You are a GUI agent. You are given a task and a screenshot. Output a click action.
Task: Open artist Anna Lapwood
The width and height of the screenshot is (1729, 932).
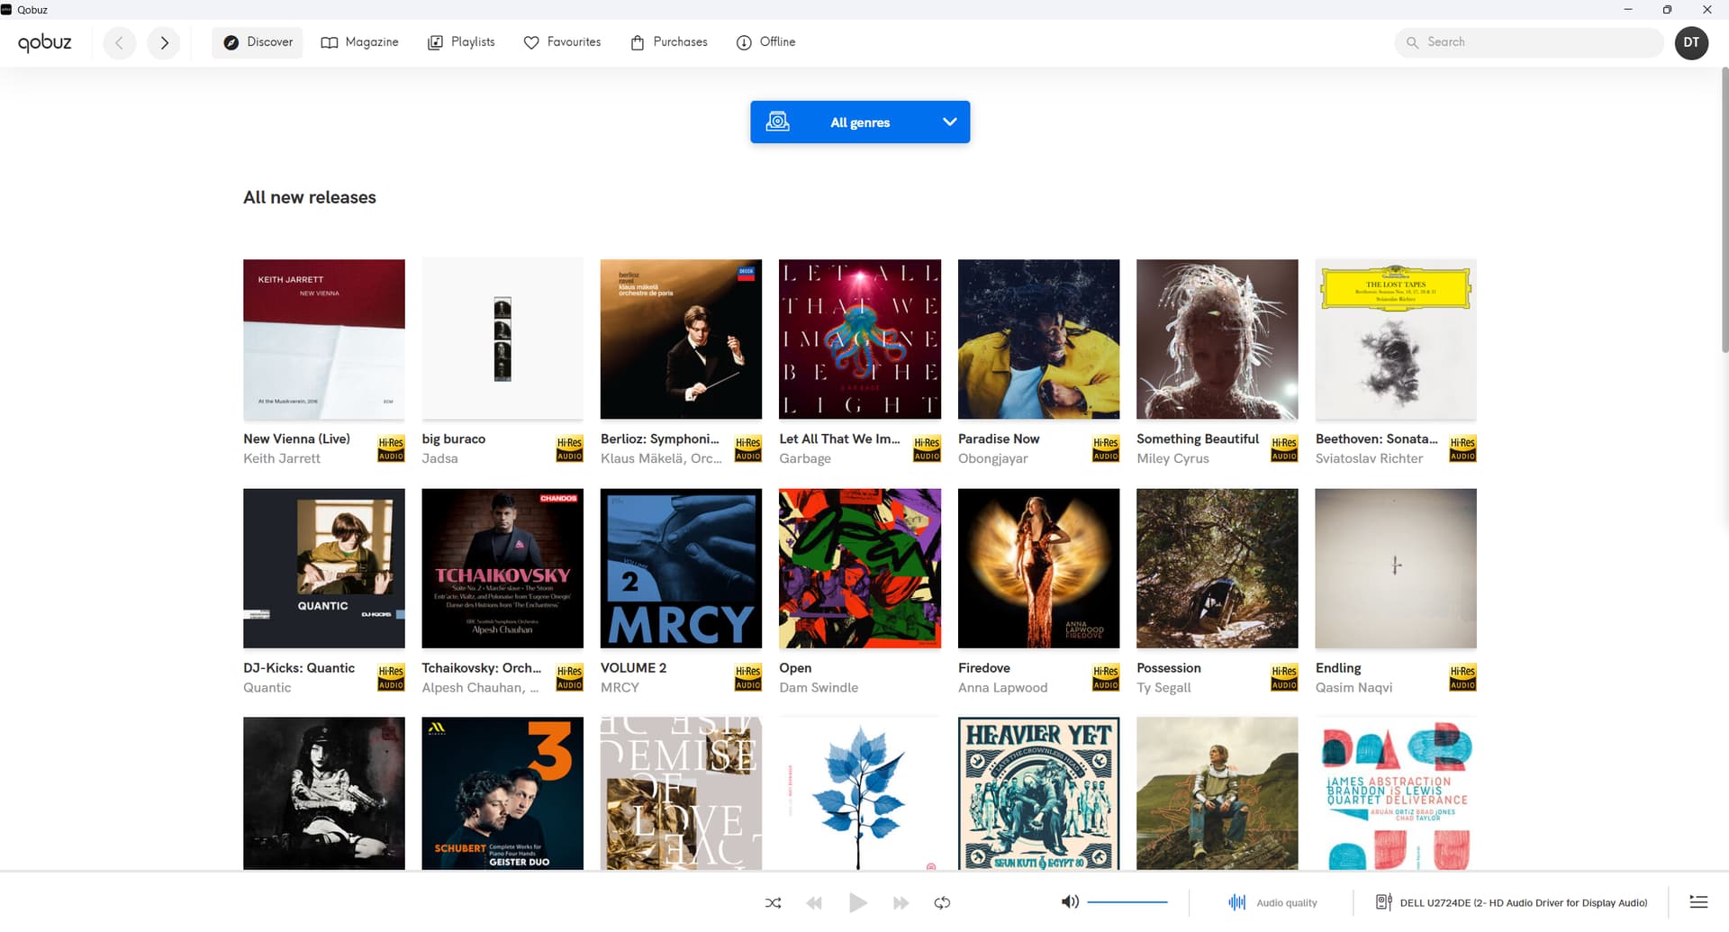(1002, 687)
